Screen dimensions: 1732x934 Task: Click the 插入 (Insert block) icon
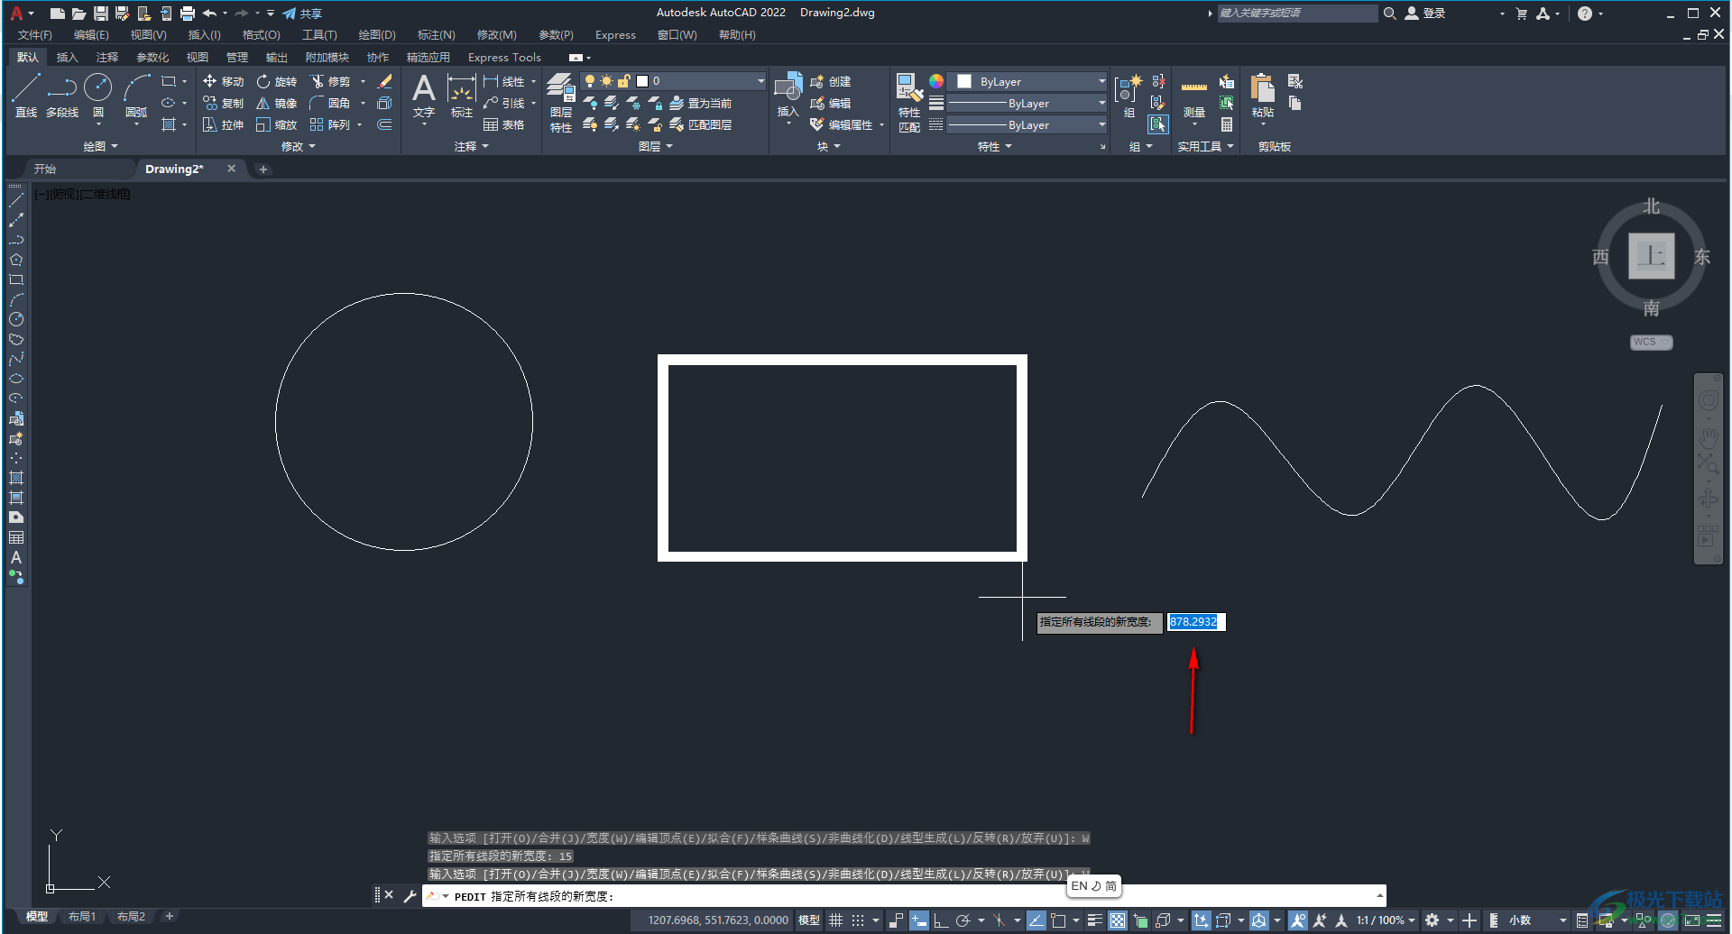pos(788,96)
